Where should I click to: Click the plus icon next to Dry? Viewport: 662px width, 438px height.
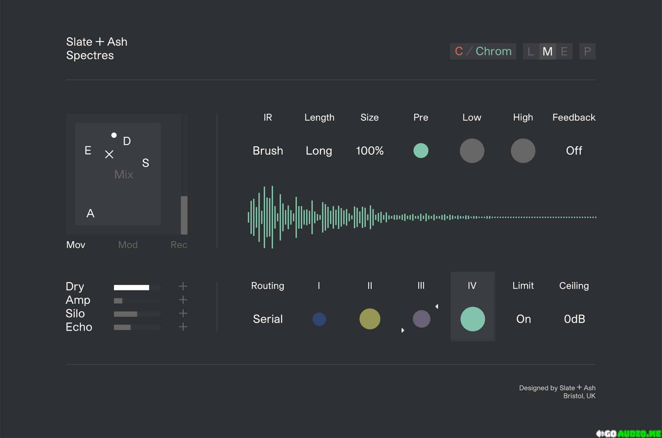click(x=183, y=286)
